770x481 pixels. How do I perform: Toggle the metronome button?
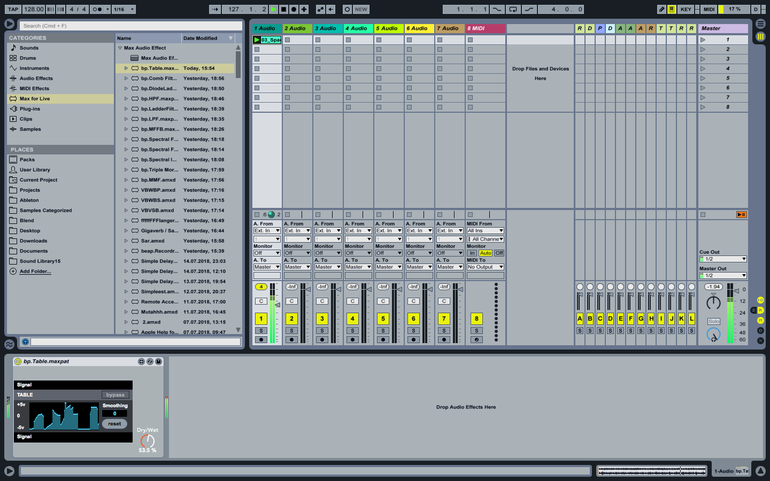(97, 9)
